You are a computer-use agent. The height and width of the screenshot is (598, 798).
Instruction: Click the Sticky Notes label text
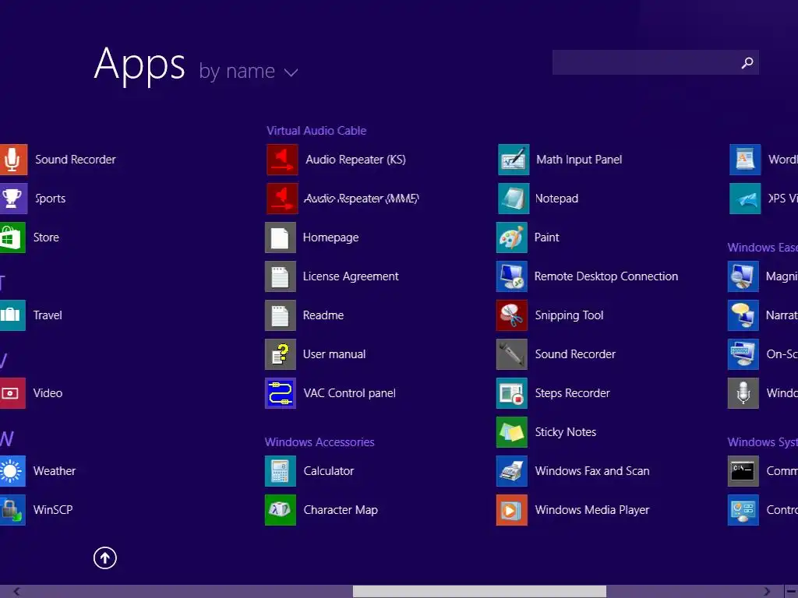(566, 432)
